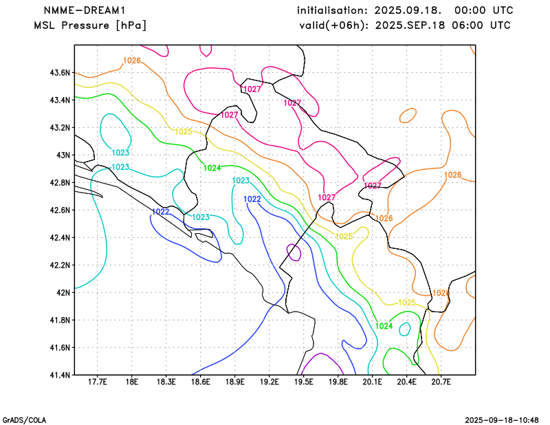Select the 41.6N latitude axis label
Viewport: 550px width, 425px height.
pos(60,347)
